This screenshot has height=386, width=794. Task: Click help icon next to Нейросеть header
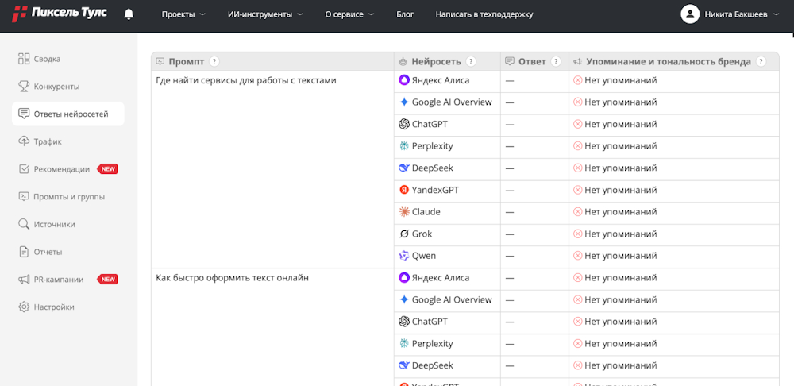(x=471, y=62)
